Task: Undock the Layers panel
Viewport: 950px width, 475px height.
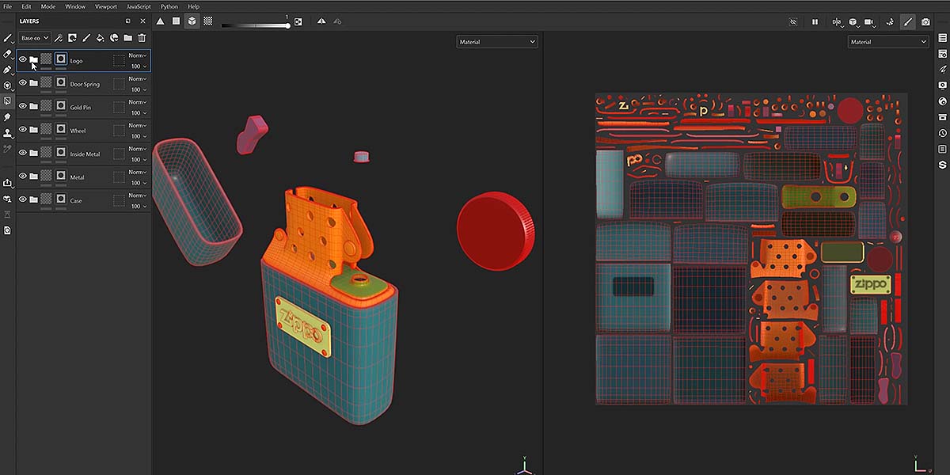Action: (128, 21)
